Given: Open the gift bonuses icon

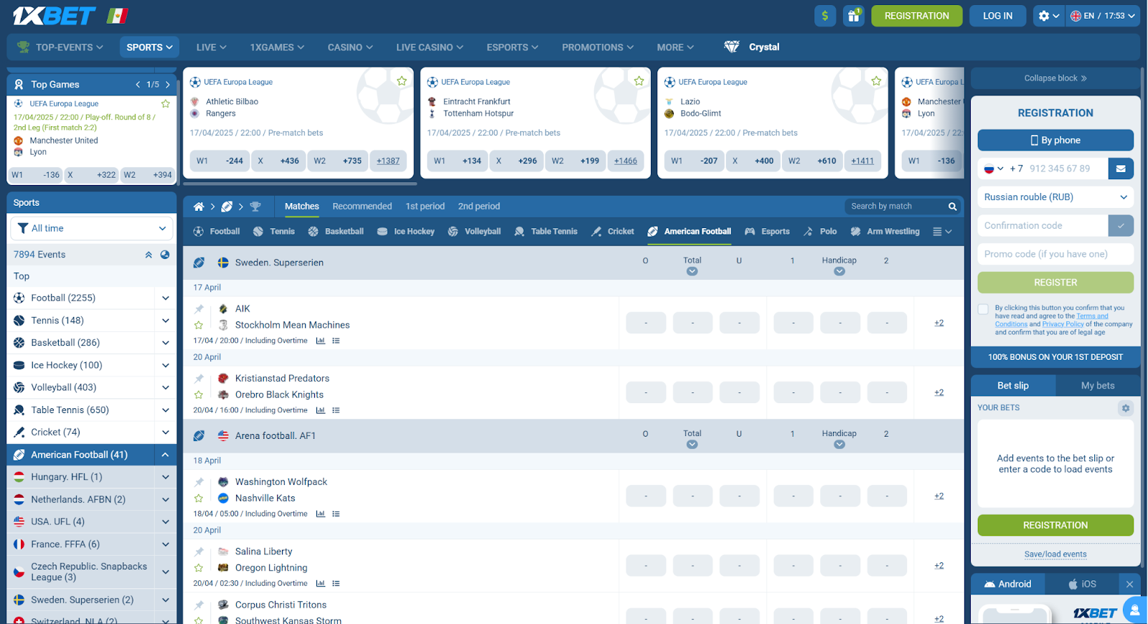Looking at the screenshot, I should point(853,16).
